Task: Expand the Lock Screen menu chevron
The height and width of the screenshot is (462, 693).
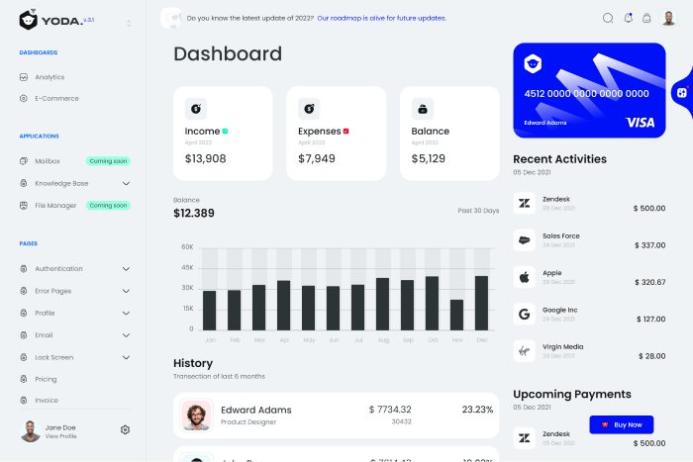Action: coord(126,357)
